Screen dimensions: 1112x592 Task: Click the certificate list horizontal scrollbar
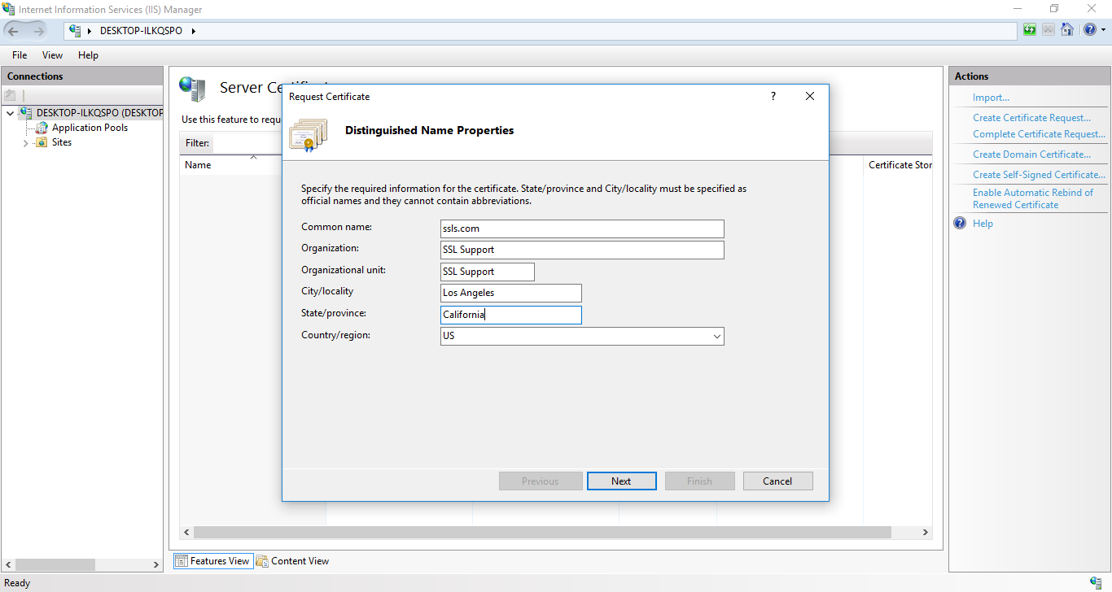point(542,532)
